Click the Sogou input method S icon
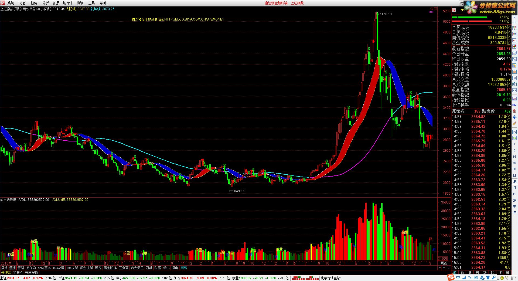 451,277
